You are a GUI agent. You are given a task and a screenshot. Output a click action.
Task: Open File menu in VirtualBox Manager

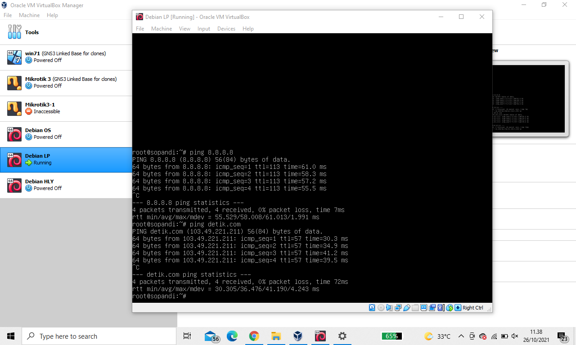pyautogui.click(x=8, y=15)
